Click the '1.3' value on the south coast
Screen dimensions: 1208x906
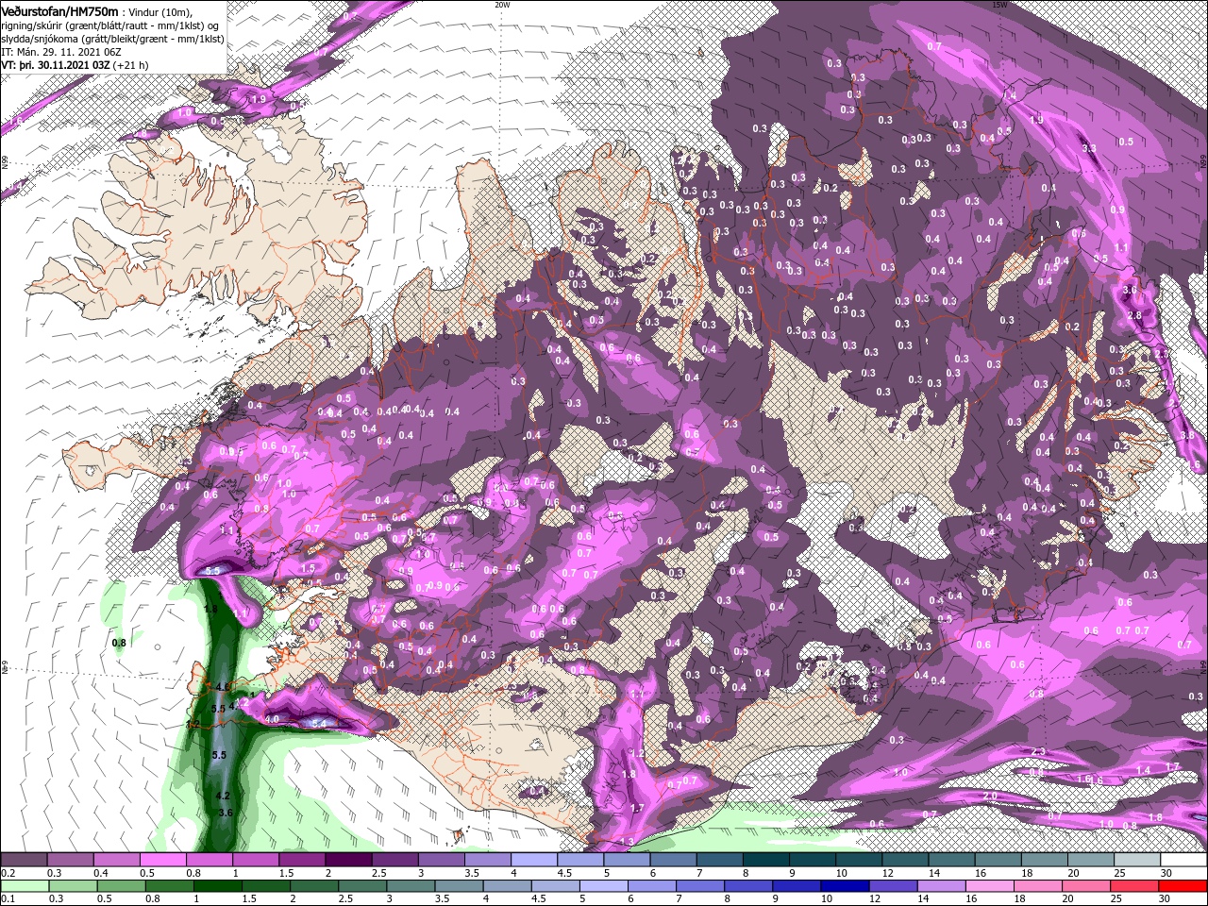(x=628, y=841)
